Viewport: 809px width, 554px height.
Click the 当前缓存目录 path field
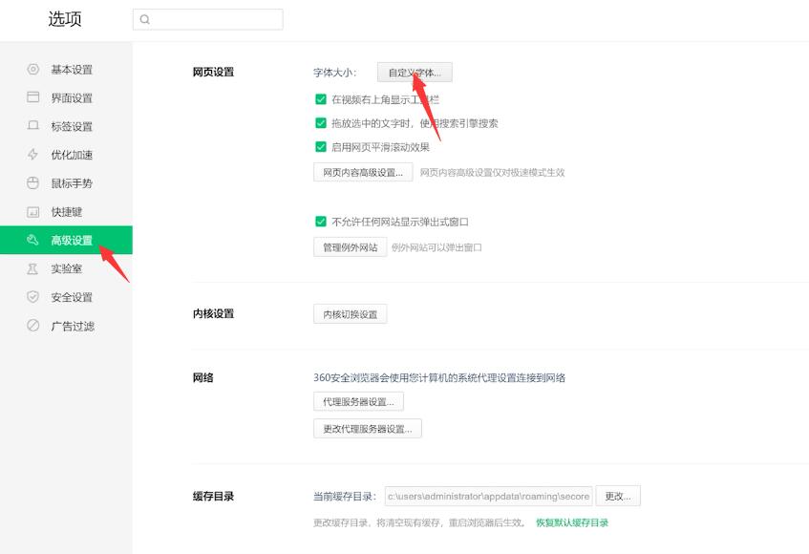coord(488,497)
